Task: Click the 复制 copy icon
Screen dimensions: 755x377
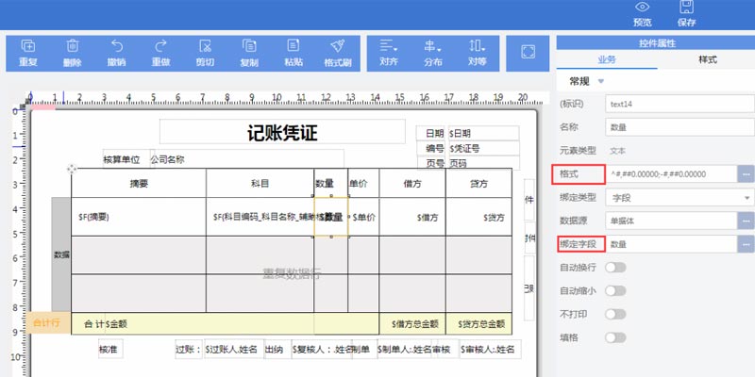Action: [x=249, y=46]
